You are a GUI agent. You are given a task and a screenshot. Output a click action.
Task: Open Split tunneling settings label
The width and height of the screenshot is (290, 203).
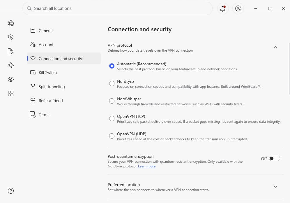click(x=52, y=87)
